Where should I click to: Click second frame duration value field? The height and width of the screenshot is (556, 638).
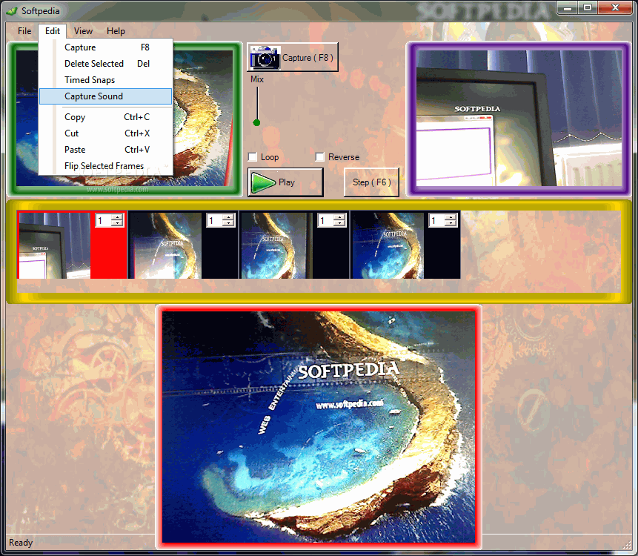(x=215, y=221)
